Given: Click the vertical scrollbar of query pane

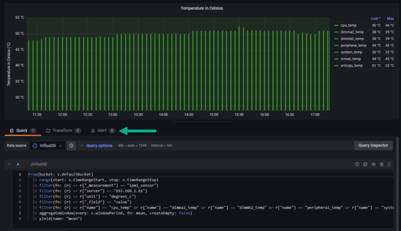Looking at the screenshot, I should 397,182.
